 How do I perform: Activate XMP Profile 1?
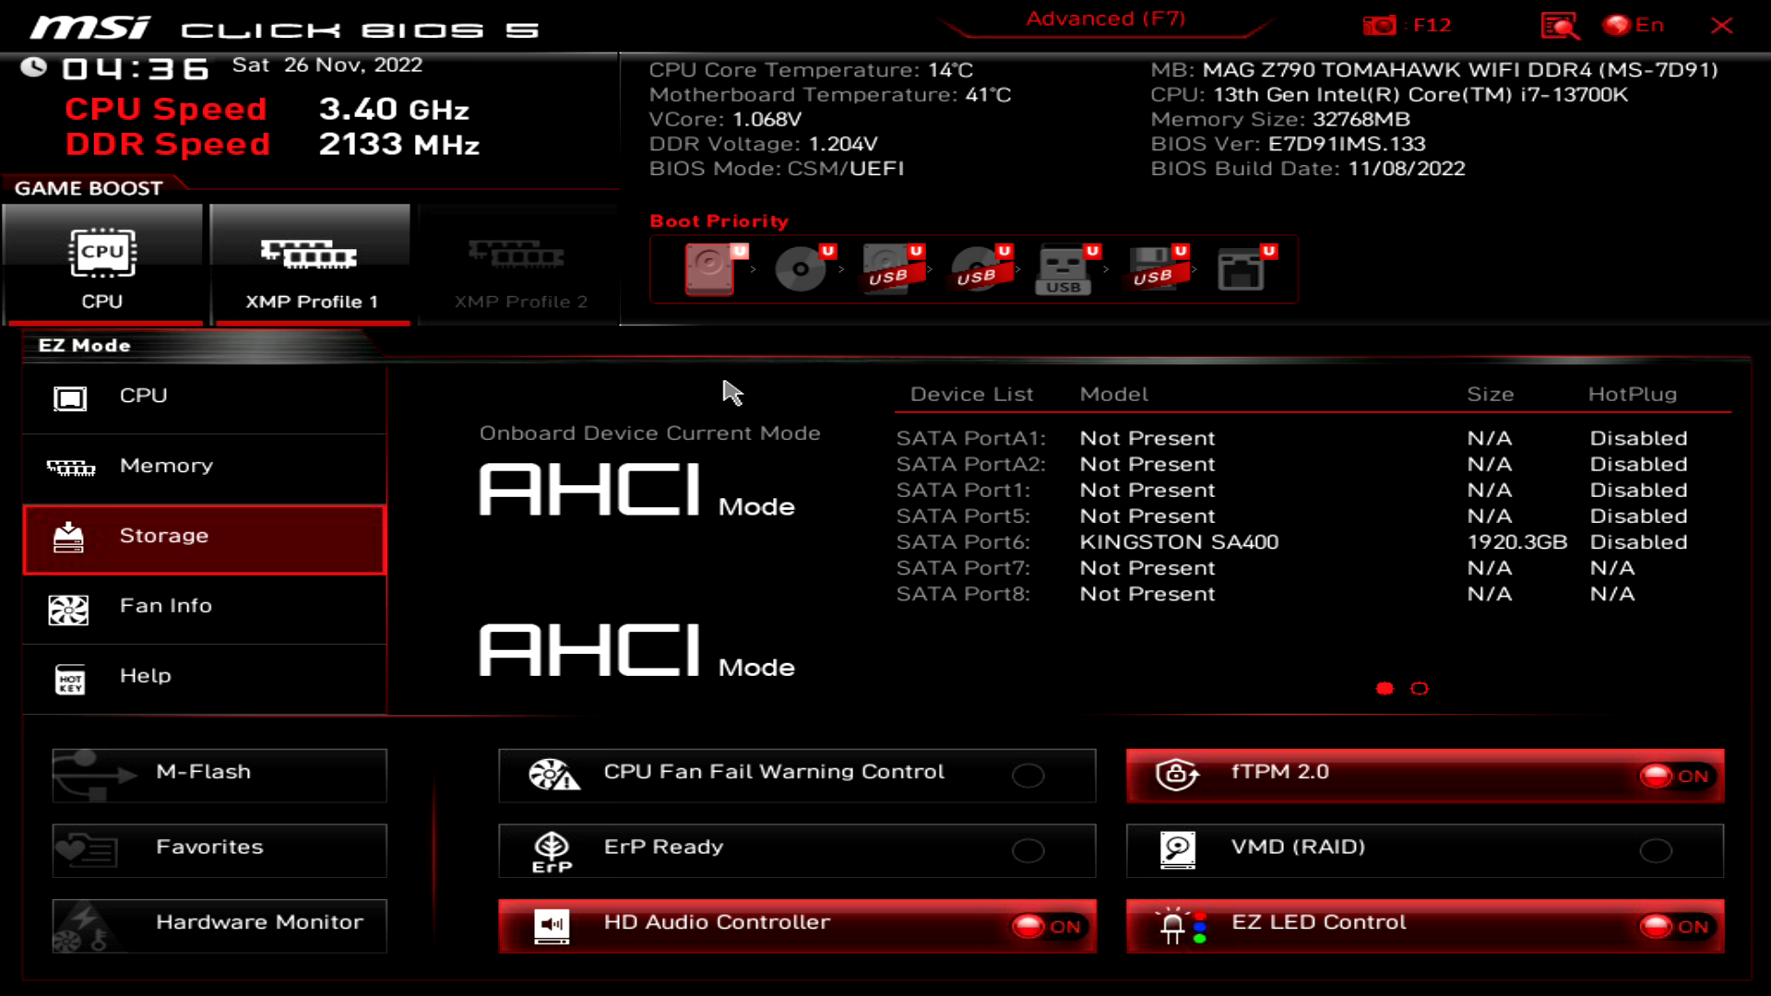pyautogui.click(x=310, y=264)
